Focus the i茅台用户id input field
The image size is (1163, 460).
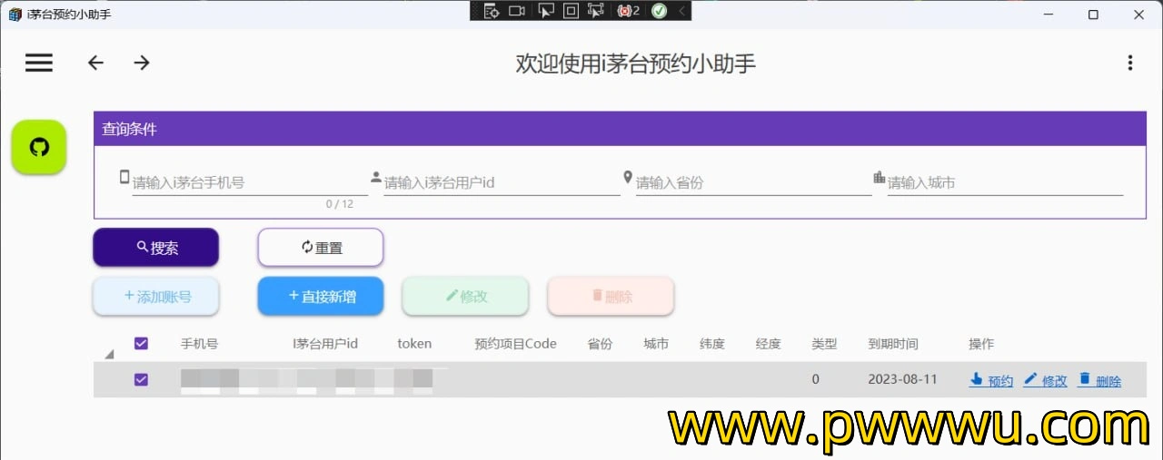(x=502, y=182)
